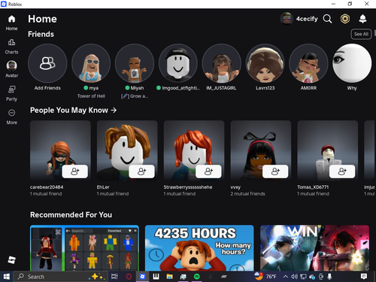Click the Strawberrysssssshehe username
The height and width of the screenshot is (282, 376).
(x=188, y=187)
